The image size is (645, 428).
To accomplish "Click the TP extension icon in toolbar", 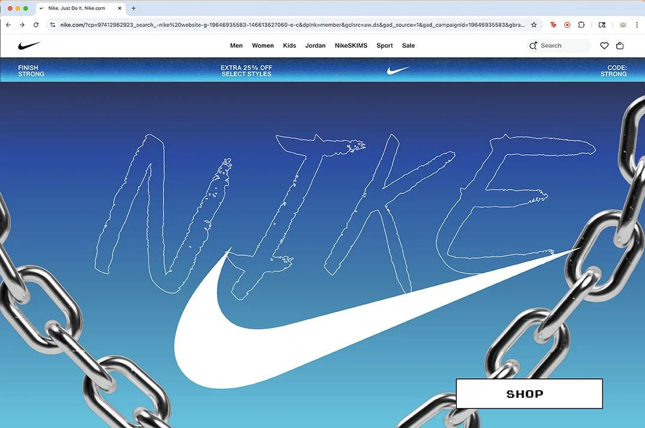I will [x=552, y=25].
